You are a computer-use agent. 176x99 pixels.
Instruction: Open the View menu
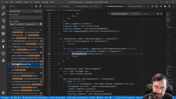tap(26, 2)
